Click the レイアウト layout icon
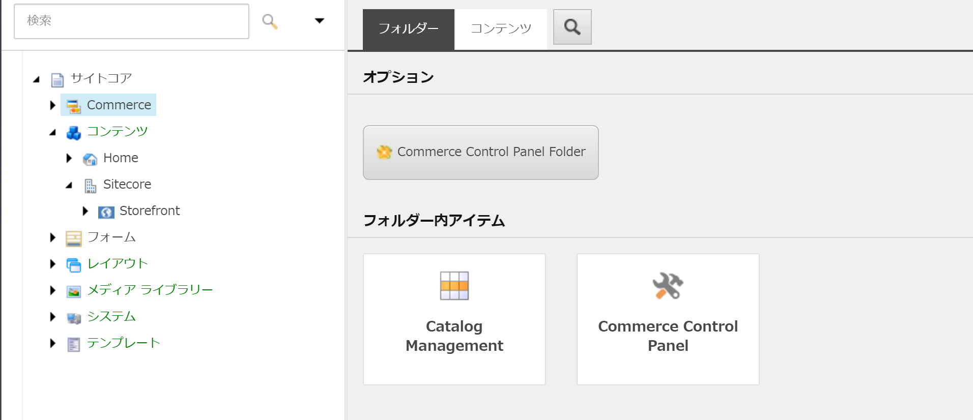The image size is (973, 420). [x=74, y=265]
